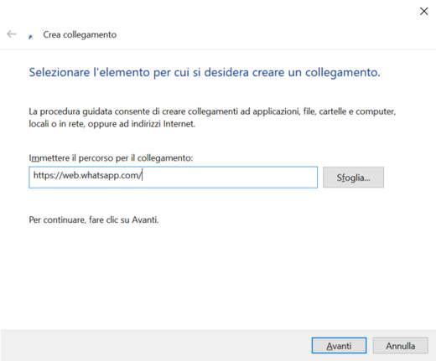Screen dimensions: 436x361
Task: Cancel the wizard with Annulla
Action: [x=400, y=346]
